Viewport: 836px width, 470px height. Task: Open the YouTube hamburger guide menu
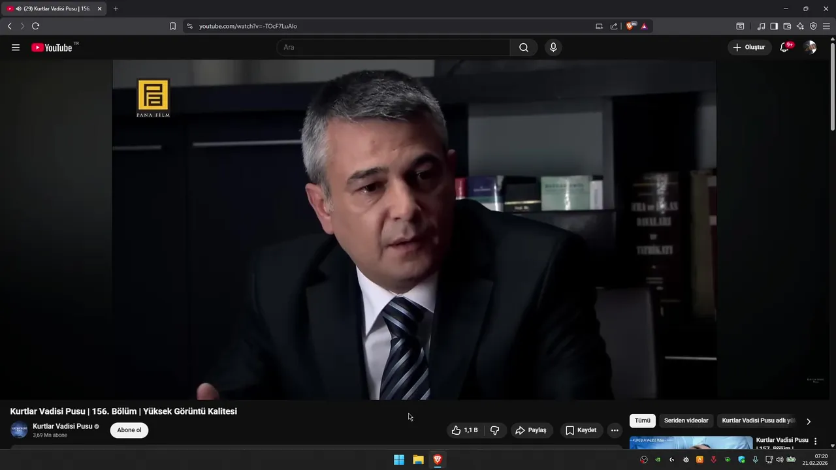click(x=16, y=48)
